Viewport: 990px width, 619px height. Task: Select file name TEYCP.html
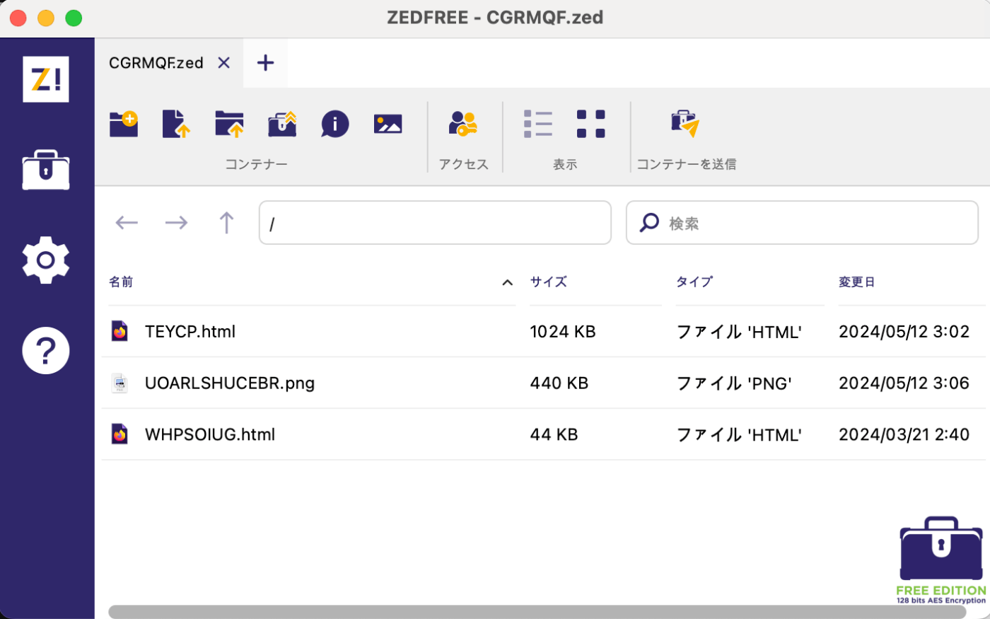click(190, 331)
